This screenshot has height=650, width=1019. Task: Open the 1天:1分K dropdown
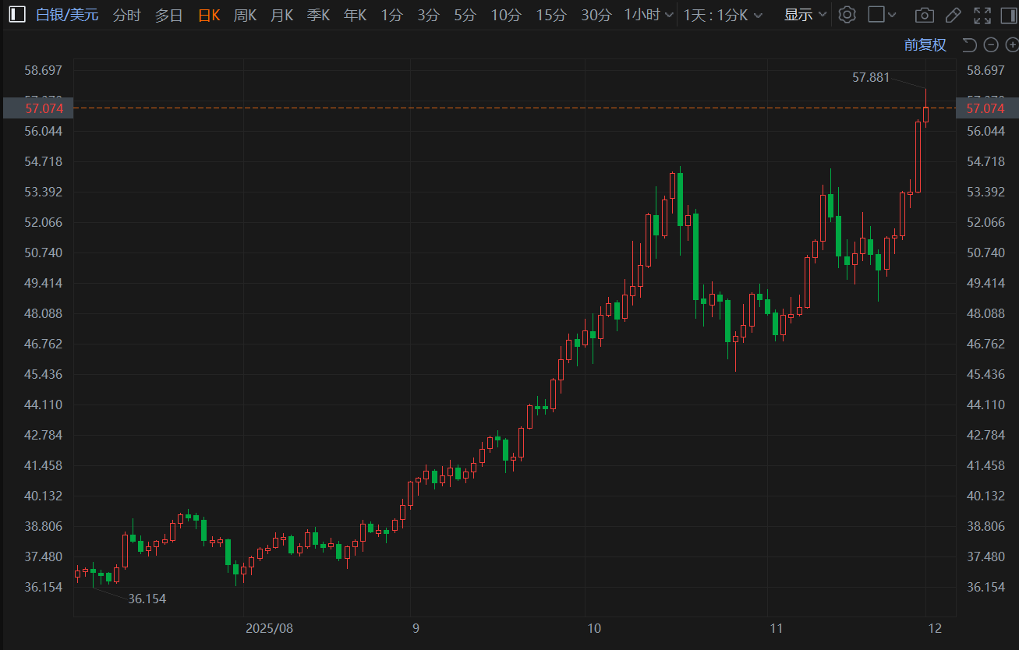[x=723, y=15]
